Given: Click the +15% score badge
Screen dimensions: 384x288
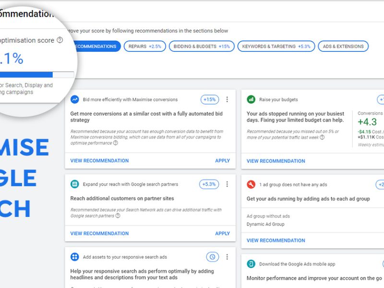Looking at the screenshot, I should tap(210, 99).
